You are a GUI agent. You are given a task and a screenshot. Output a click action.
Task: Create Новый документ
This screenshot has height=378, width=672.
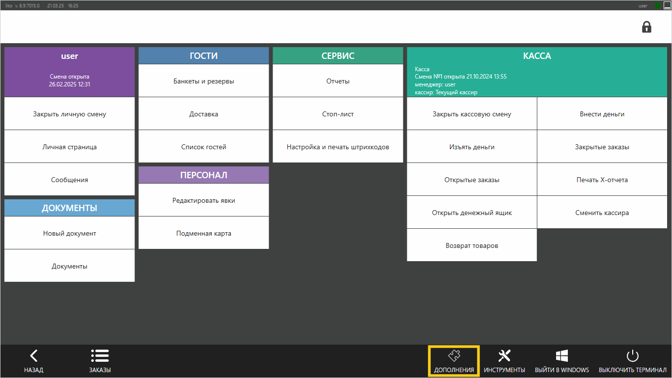pos(70,233)
